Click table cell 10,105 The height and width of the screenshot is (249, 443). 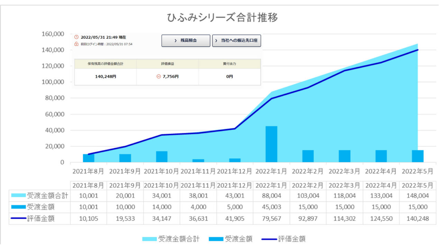[x=89, y=219]
